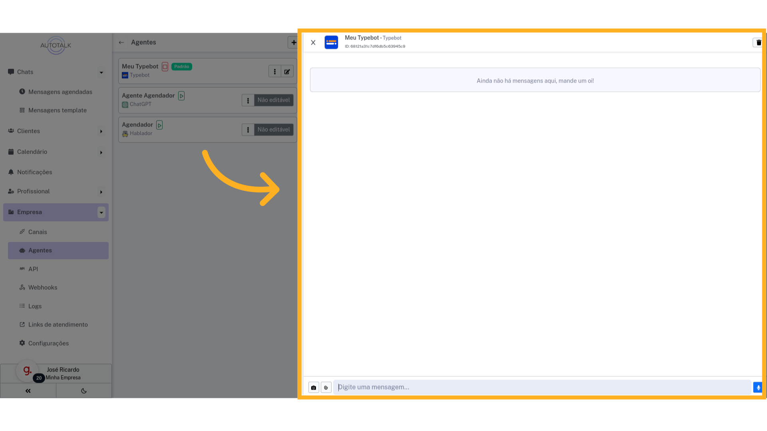This screenshot has height=431, width=767.
Task: Click 'Não editável' on Agendador row
Action: (274, 130)
